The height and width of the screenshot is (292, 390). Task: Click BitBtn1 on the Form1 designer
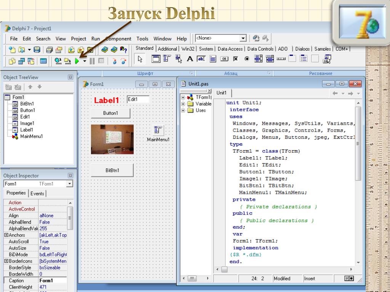112,170
